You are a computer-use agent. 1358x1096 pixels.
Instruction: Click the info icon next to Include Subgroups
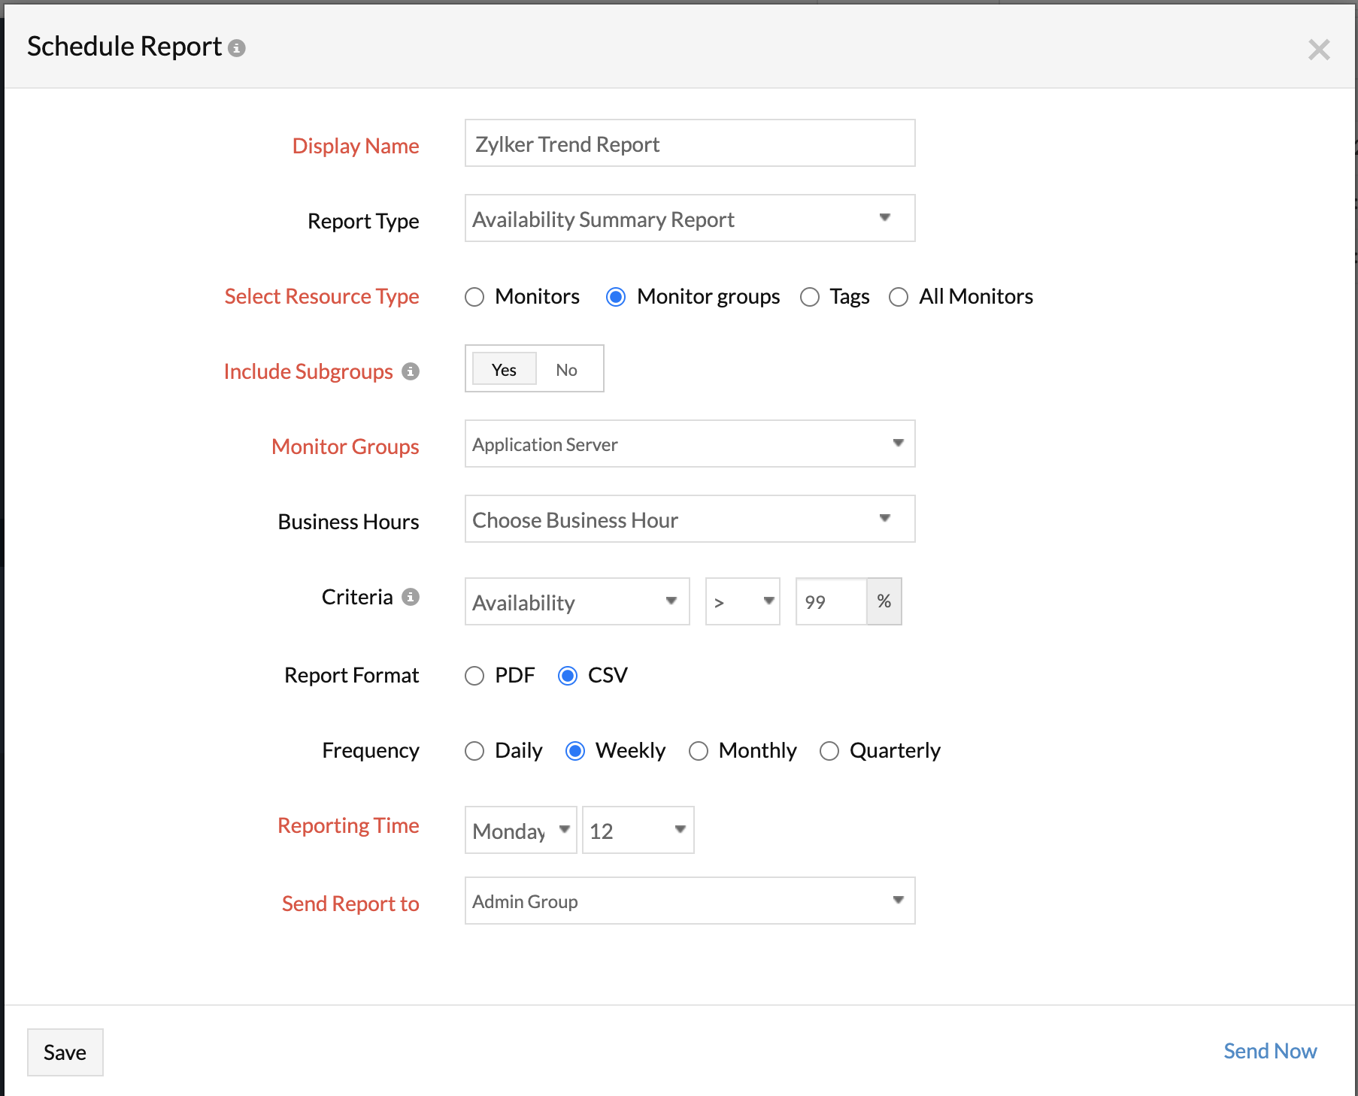coord(411,371)
